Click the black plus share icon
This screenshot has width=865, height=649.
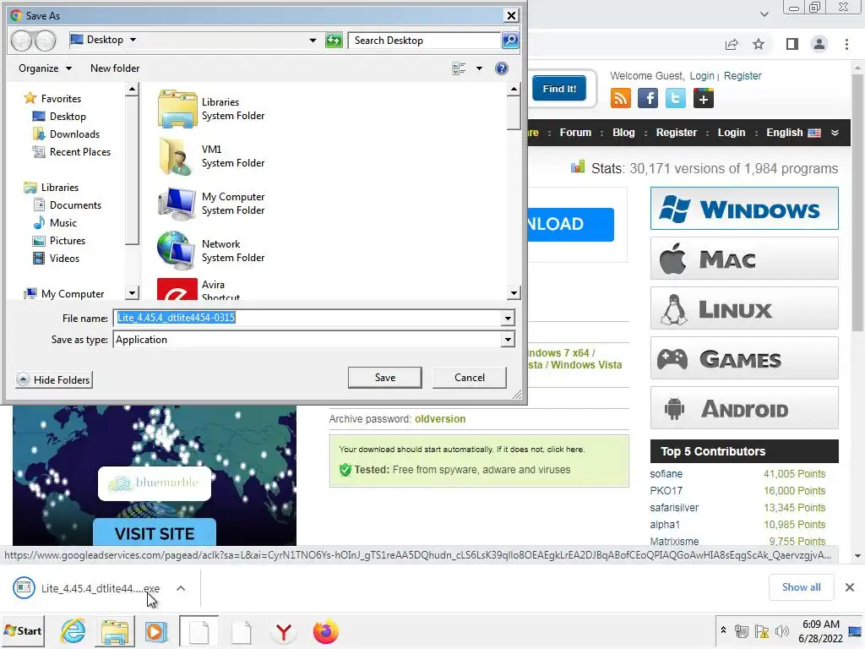704,99
